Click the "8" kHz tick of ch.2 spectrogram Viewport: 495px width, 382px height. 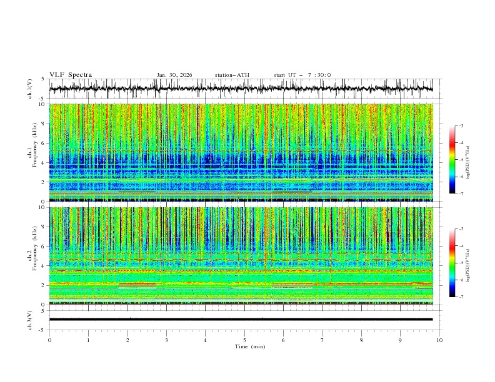[x=43, y=227]
